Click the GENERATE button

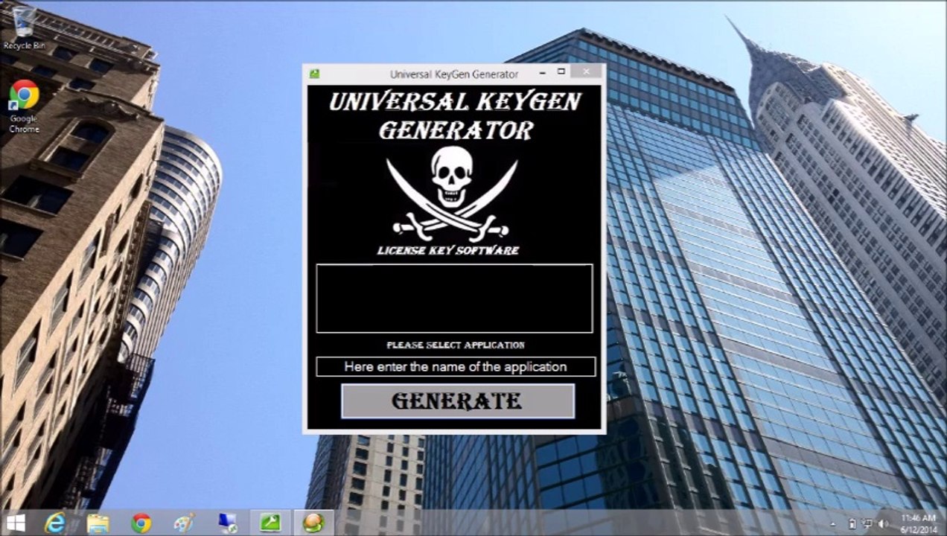(458, 401)
